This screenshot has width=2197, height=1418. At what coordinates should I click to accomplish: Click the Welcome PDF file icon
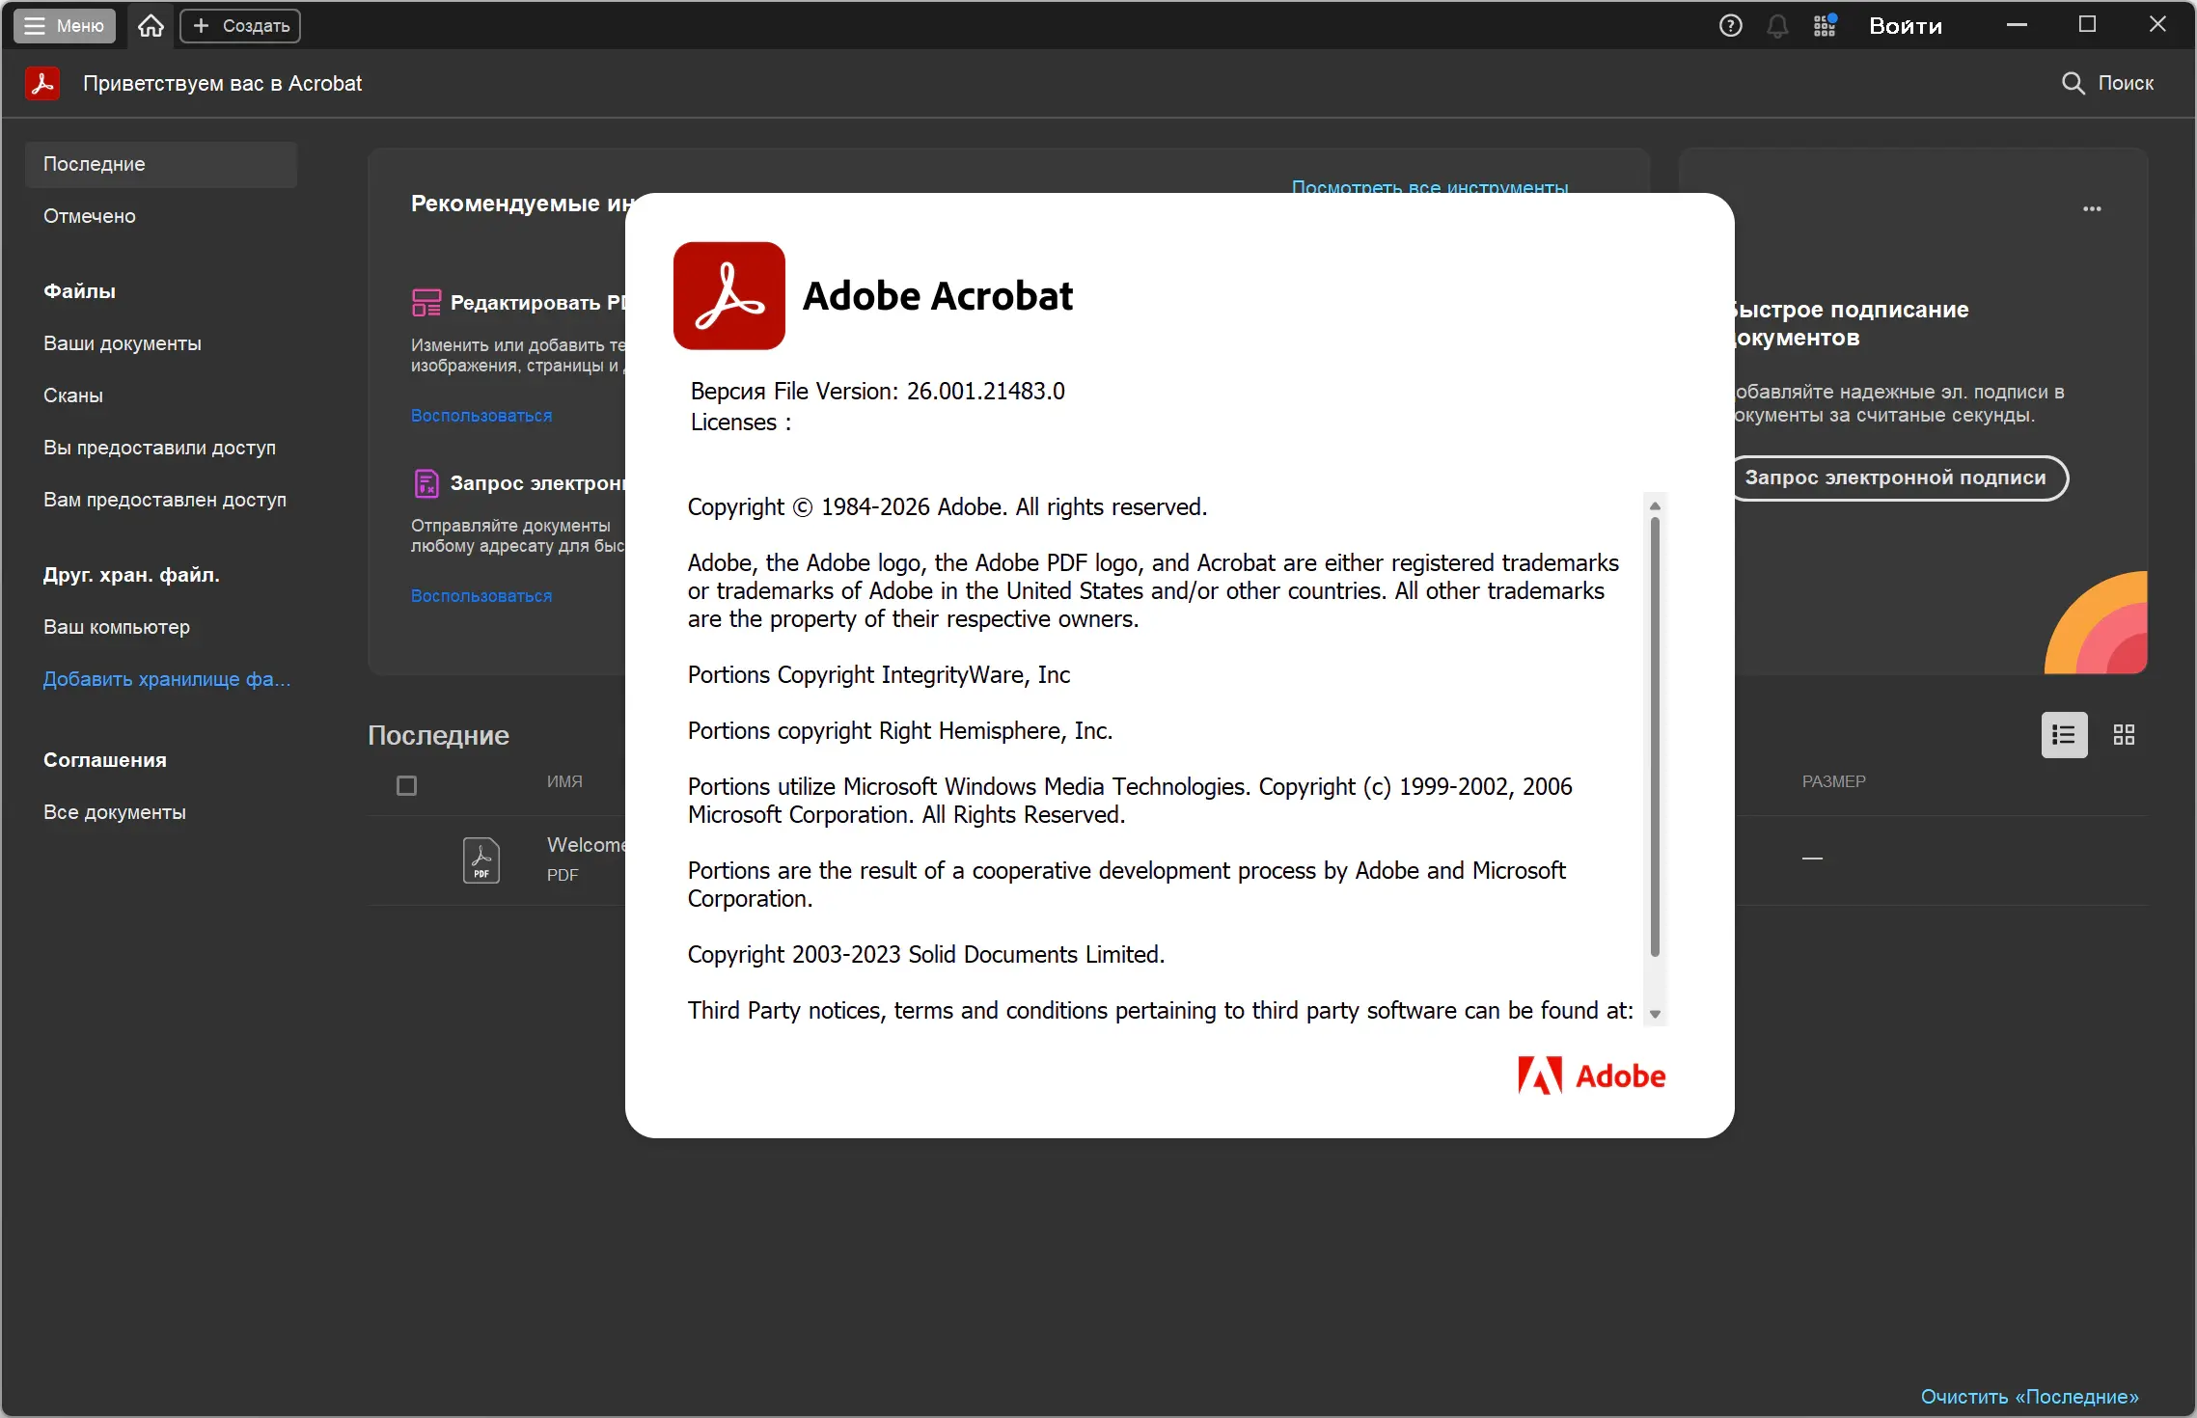pyautogui.click(x=481, y=859)
